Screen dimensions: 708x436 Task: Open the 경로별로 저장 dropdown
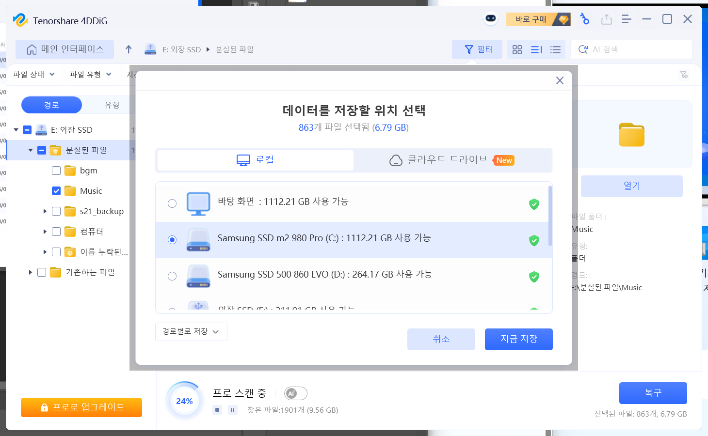click(x=191, y=332)
